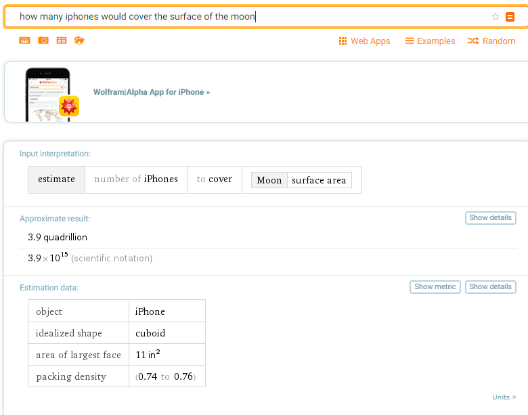Click the scientific notation result line

(90, 258)
